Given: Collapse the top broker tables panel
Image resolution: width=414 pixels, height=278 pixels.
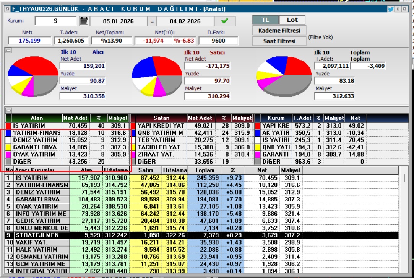Looking at the screenshot, I should pyautogui.click(x=8, y=110).
